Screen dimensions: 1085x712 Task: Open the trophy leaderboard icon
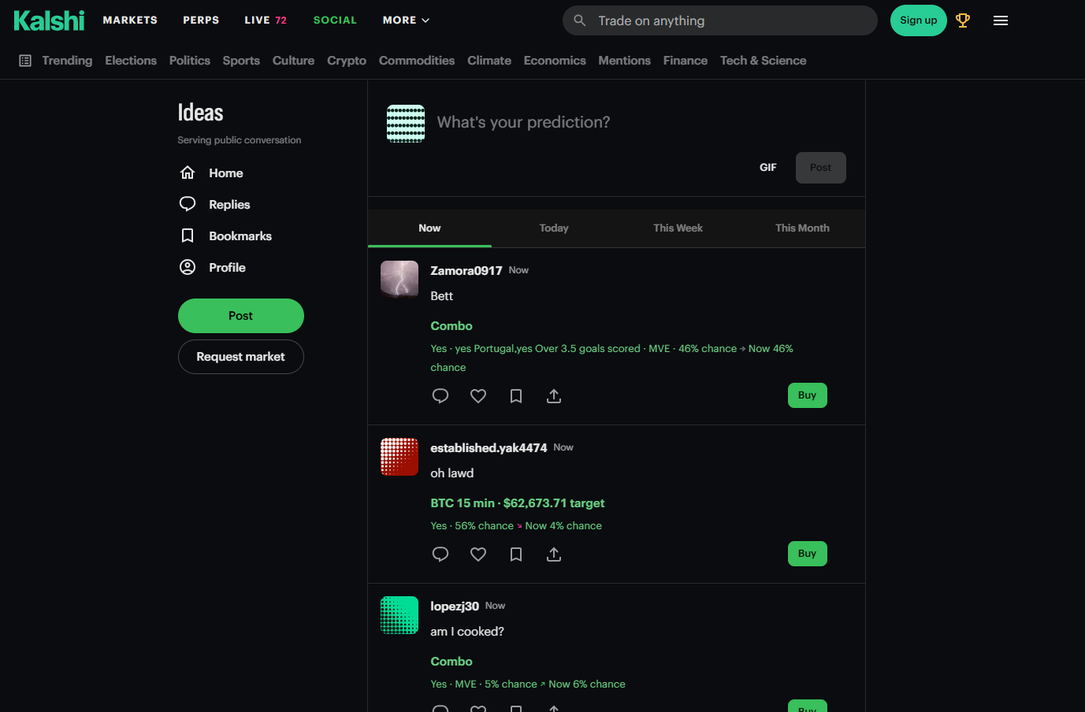(x=963, y=20)
